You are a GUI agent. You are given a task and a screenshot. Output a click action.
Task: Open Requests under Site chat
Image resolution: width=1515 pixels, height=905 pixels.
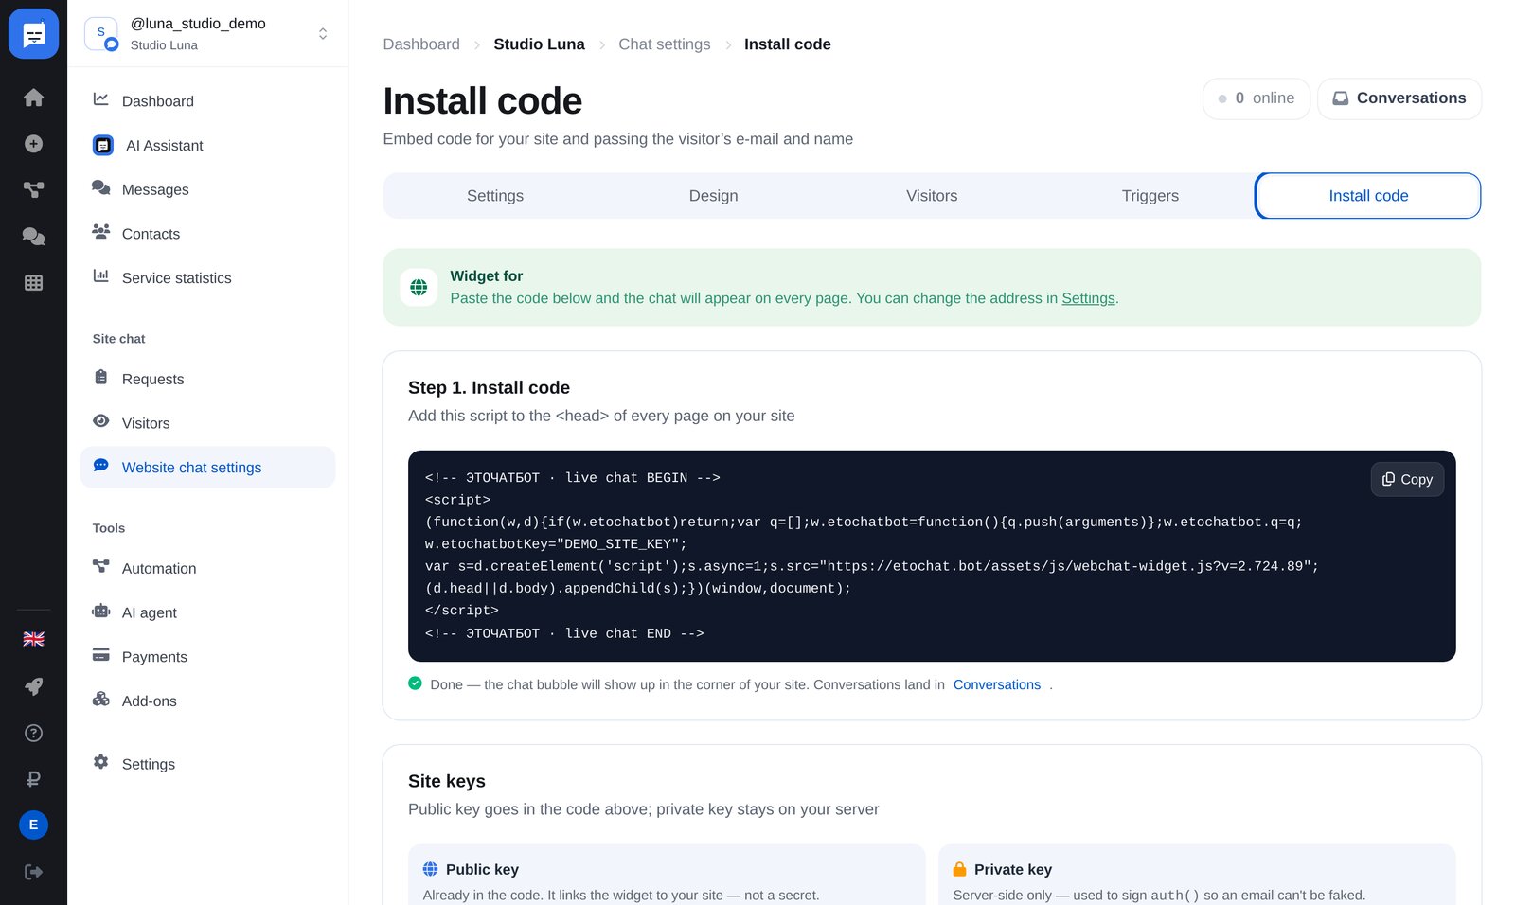[207, 380]
